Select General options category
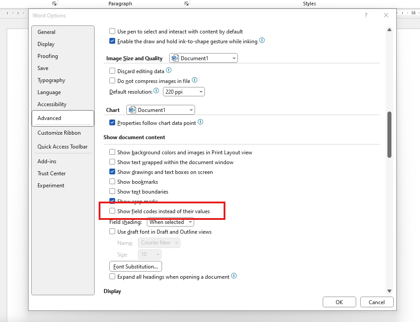The image size is (420, 322). click(x=63, y=32)
